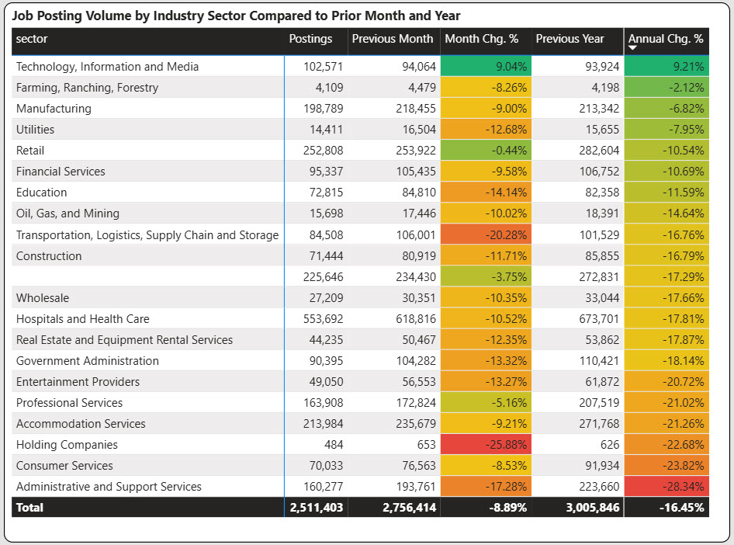
Task: Select the Previous Month column header
Action: pyautogui.click(x=392, y=39)
